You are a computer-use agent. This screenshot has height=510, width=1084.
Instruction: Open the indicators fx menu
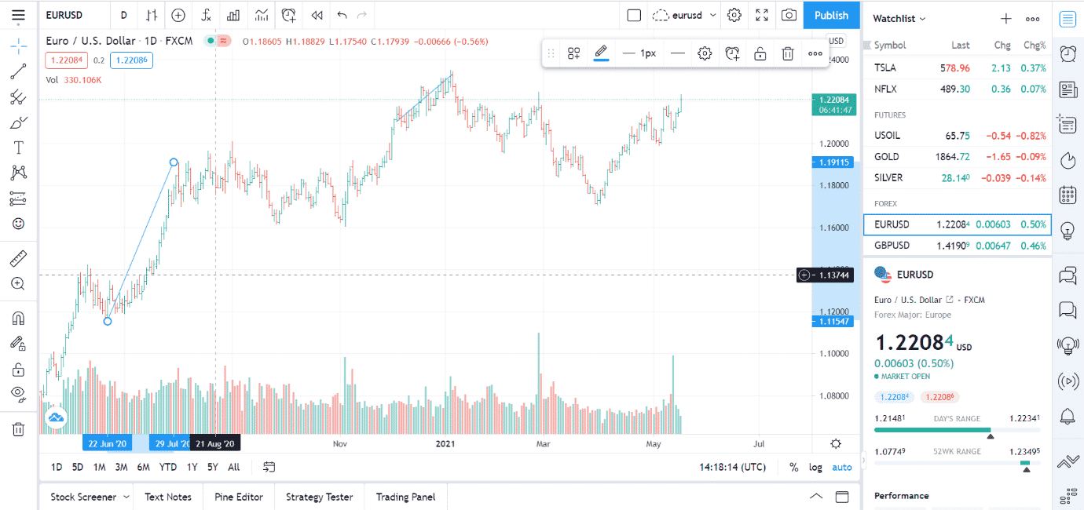pyautogui.click(x=206, y=15)
